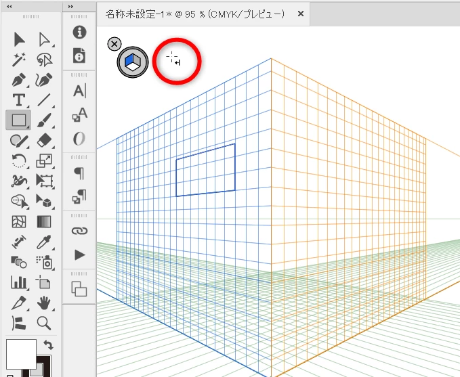Switch to the 名称未設定-1 document tab

tap(195, 14)
